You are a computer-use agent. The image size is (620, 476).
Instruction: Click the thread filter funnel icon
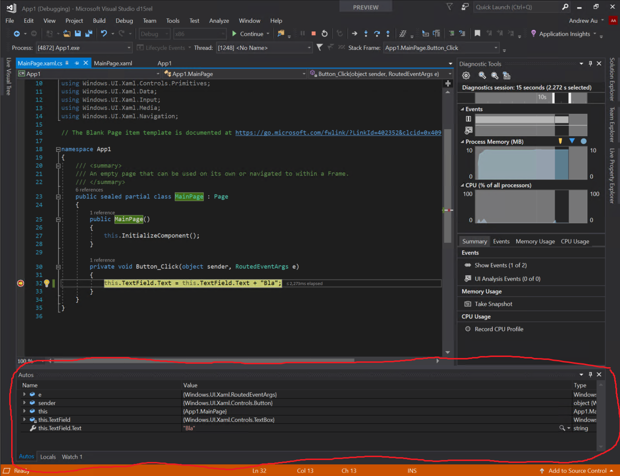point(319,47)
